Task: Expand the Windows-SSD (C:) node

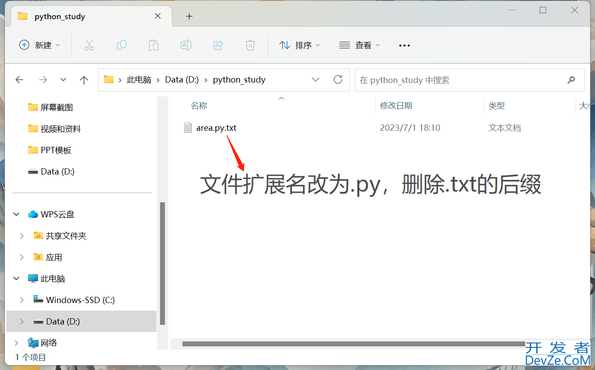Action: coord(22,300)
